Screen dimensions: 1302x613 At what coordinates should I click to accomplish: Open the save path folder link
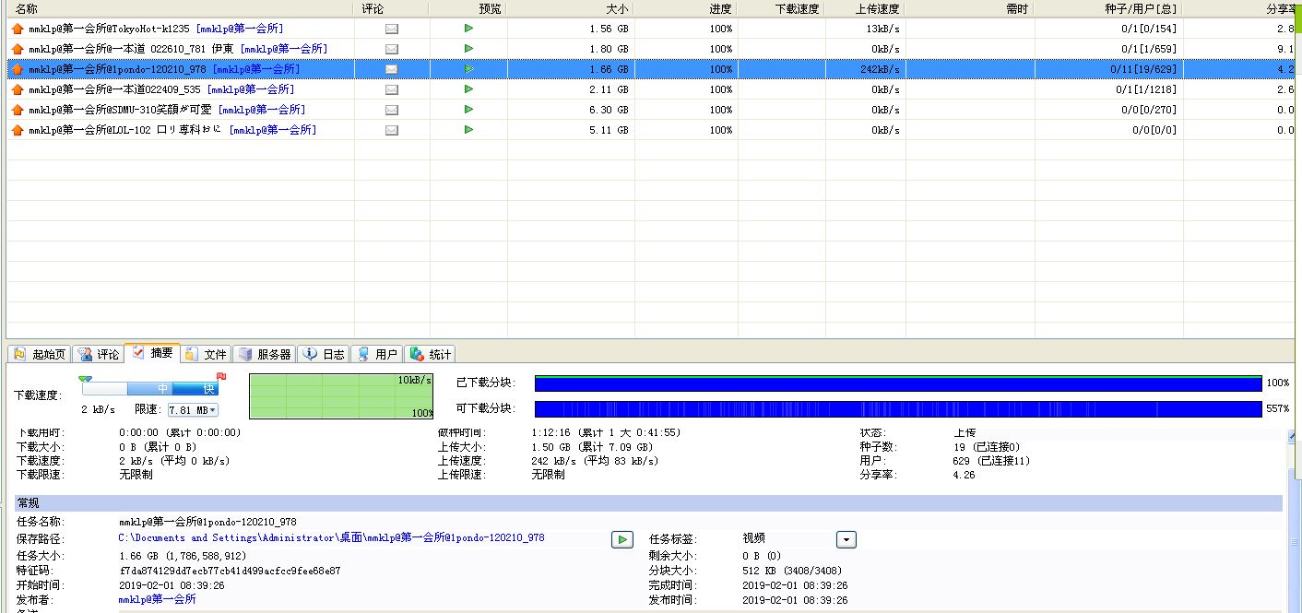coord(331,538)
